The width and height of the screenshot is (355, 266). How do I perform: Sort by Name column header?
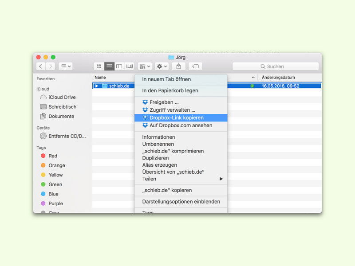pos(100,77)
